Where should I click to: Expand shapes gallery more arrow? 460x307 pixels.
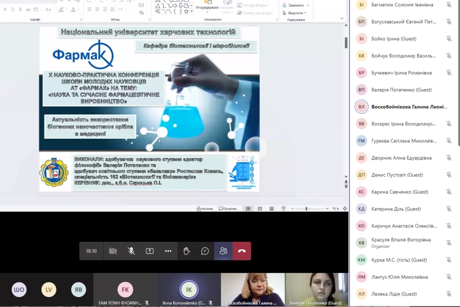[191, 12]
